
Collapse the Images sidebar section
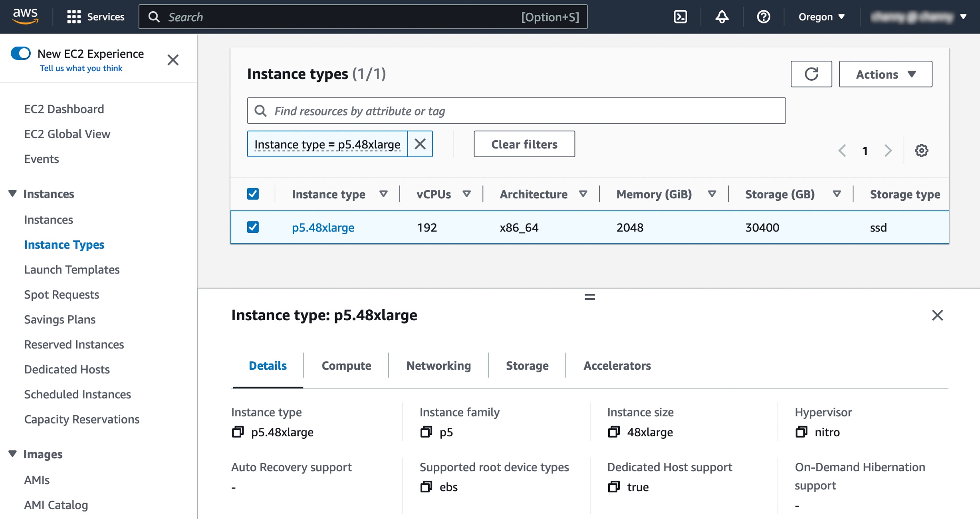coord(12,454)
